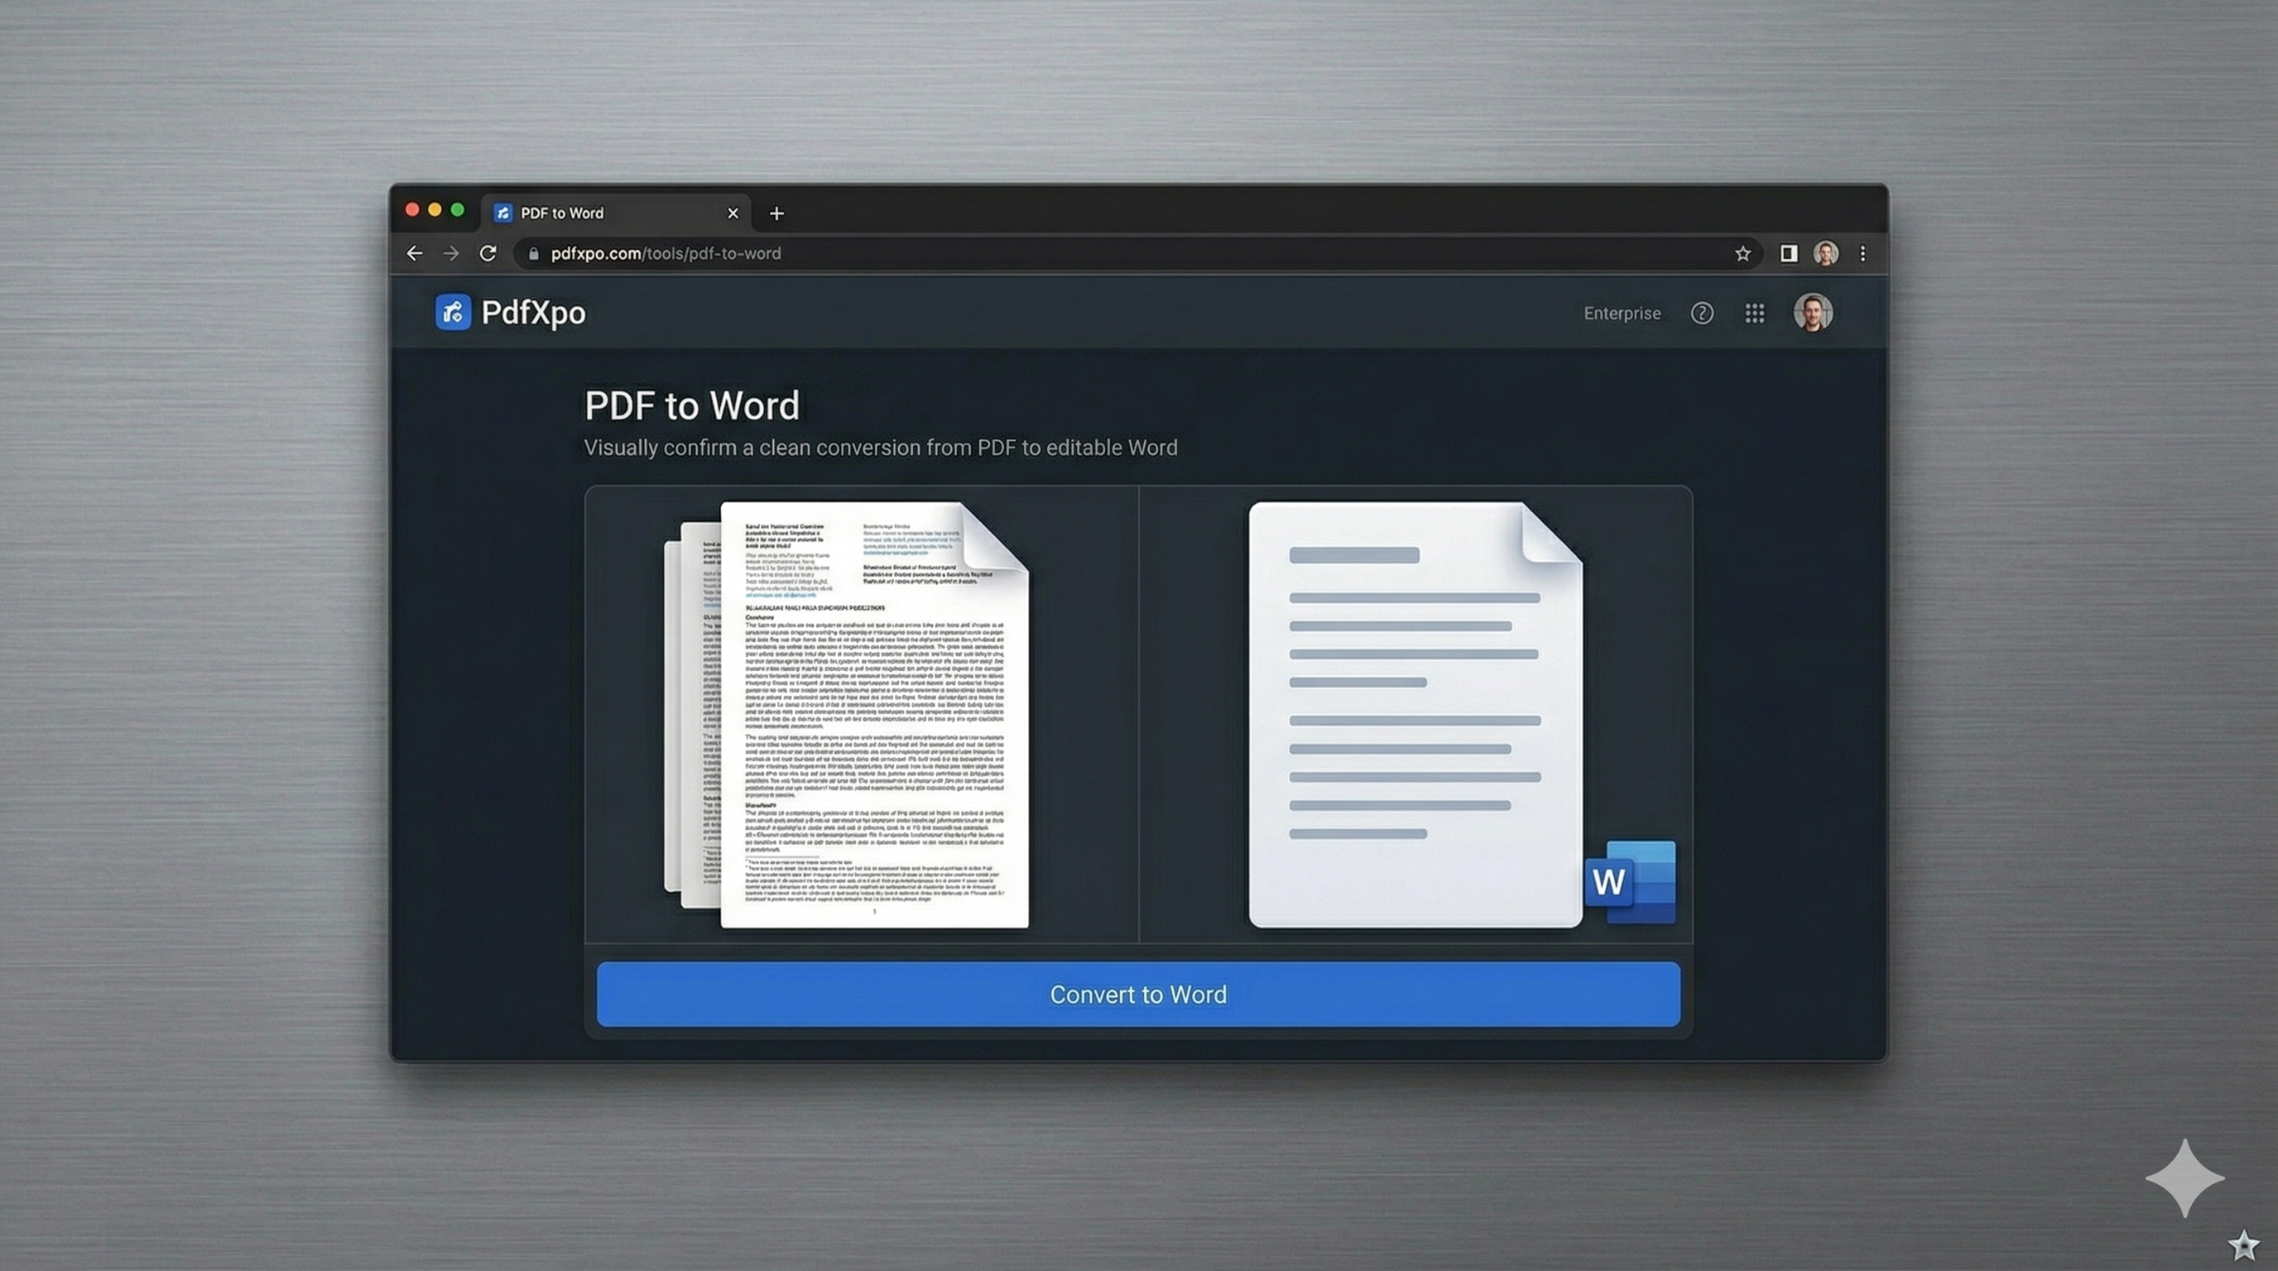Open a new browser tab

click(x=776, y=213)
